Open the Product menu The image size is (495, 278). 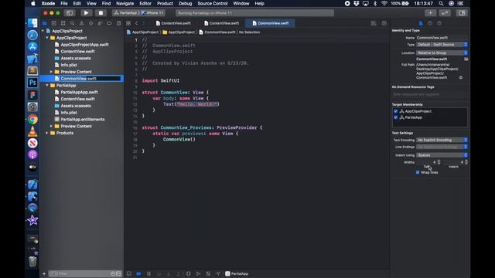(165, 3)
